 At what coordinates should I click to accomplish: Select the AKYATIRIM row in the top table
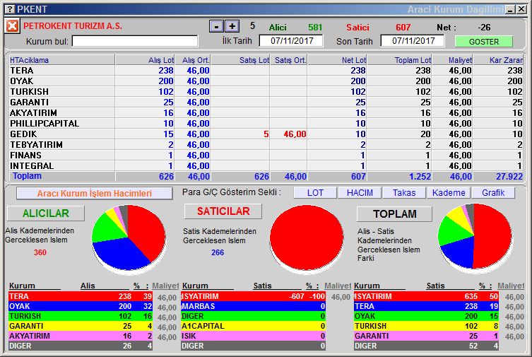pos(266,112)
